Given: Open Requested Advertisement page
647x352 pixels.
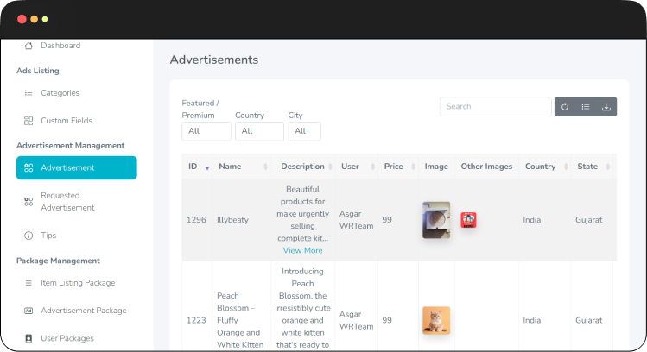Looking at the screenshot, I should pos(67,202).
